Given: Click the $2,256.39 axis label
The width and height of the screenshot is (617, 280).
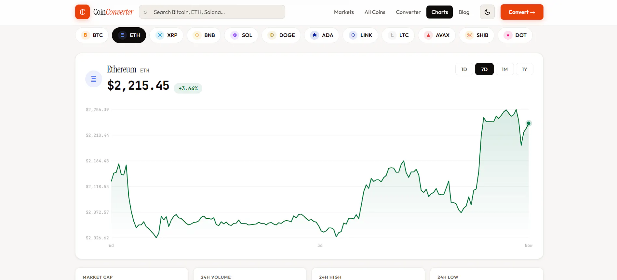Looking at the screenshot, I should point(97,109).
